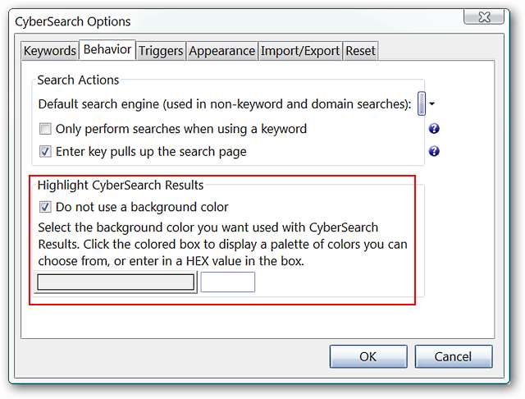This screenshot has height=399, width=525.
Task: Go to the Appearance tab
Action: pyautogui.click(x=221, y=51)
